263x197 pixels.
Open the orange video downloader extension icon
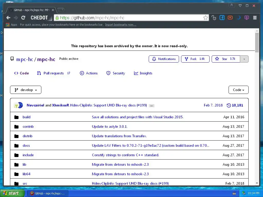pos(230,18)
